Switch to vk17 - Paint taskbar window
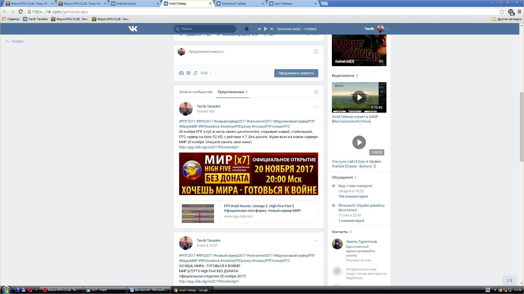Viewport: 524px width, 294px height. [x=105, y=290]
